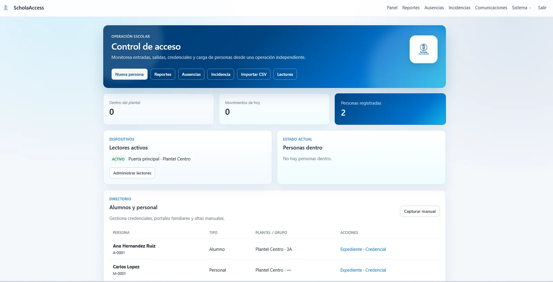Click the Capturar manual button
This screenshot has width=553, height=282.
pyautogui.click(x=420, y=211)
